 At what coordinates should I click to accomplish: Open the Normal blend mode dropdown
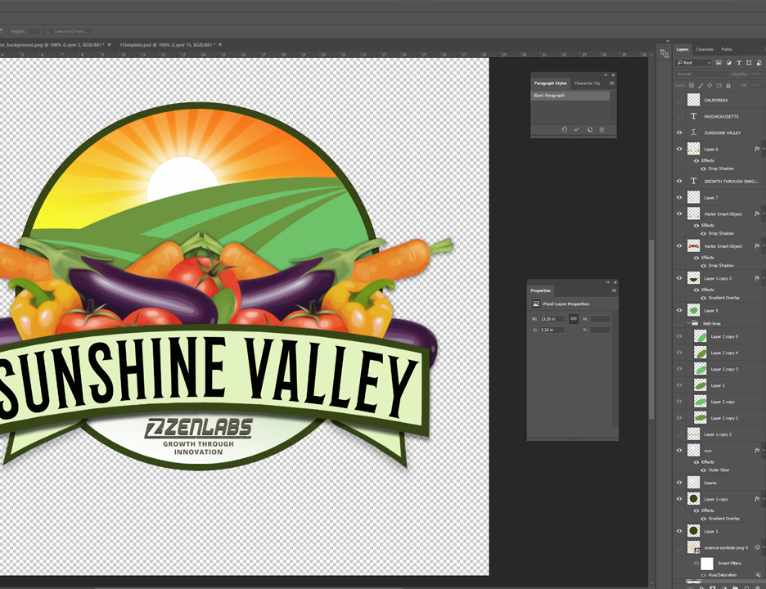click(701, 74)
